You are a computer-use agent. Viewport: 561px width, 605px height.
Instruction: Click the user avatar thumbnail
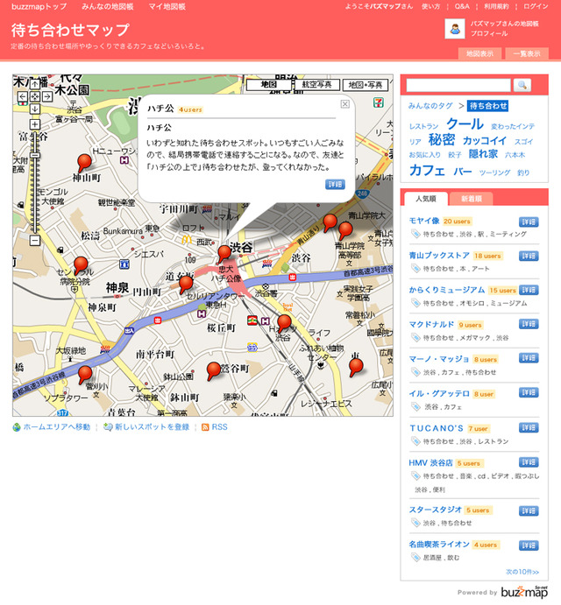pos(455,29)
